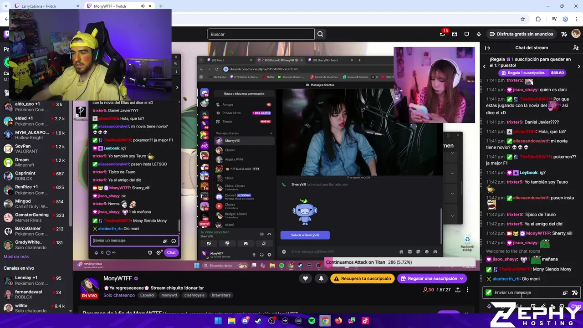Open the three-dot stream options menu

[x=467, y=290]
